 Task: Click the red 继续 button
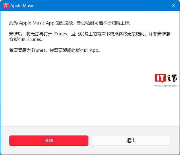click(49, 141)
